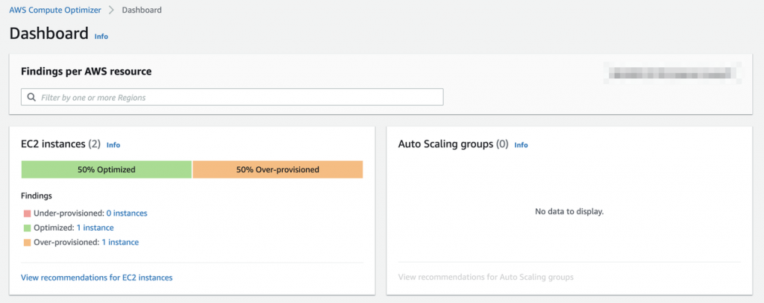Image resolution: width=764 pixels, height=303 pixels.
Task: Focus the Filter by Regions input field
Action: [239, 97]
